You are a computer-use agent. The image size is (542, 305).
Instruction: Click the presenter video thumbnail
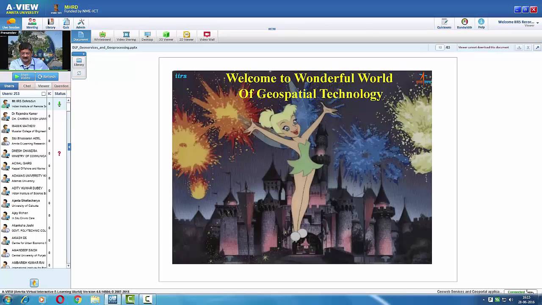click(35, 50)
